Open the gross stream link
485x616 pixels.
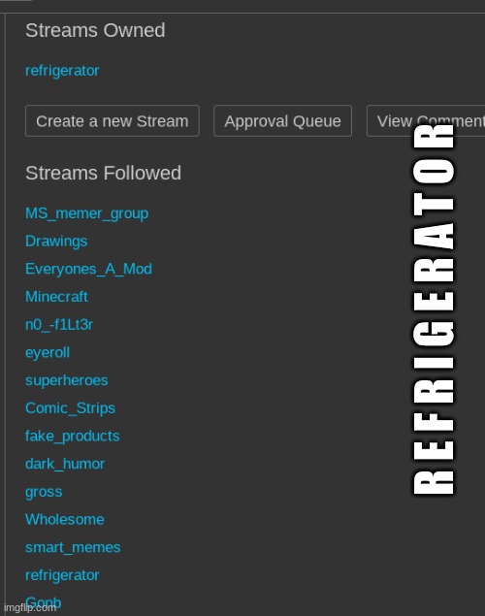click(x=44, y=492)
